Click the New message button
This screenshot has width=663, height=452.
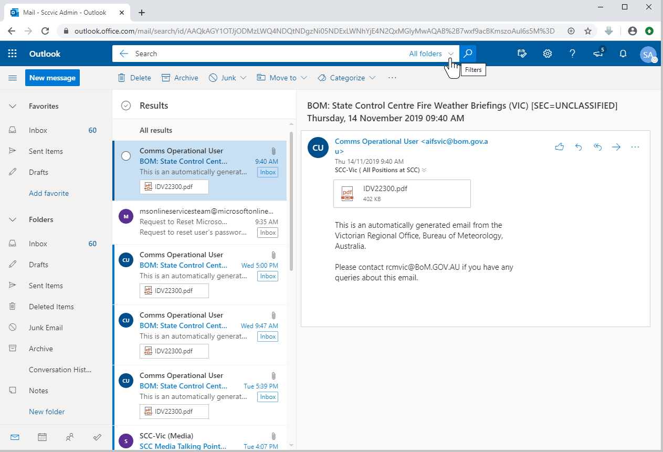pos(52,78)
